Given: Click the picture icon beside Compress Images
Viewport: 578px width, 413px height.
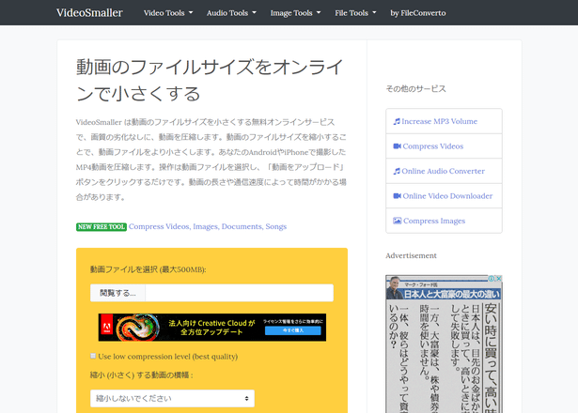Looking at the screenshot, I should 397,221.
